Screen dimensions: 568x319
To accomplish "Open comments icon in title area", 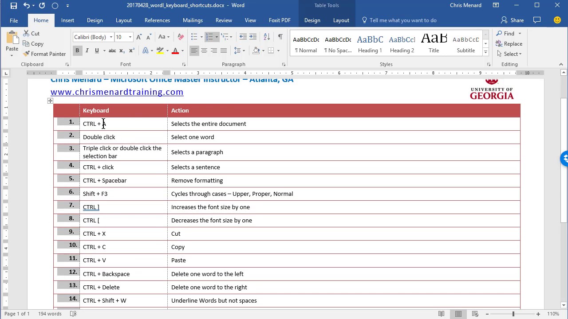I will [x=537, y=20].
